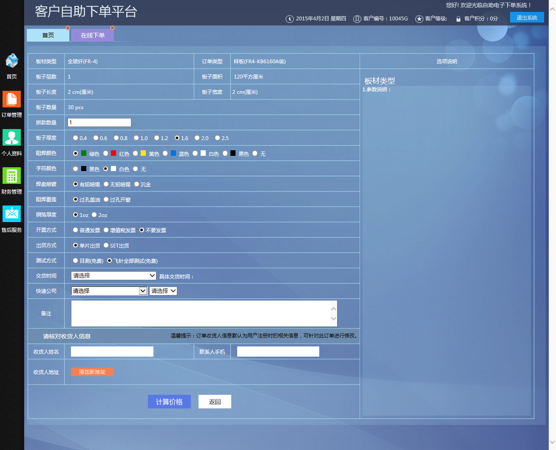The image size is (556, 450).
Task: Open 订单管理 order management icon
Action: [11, 99]
